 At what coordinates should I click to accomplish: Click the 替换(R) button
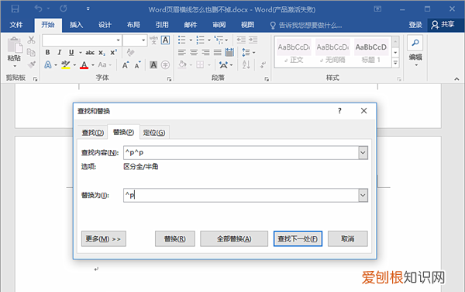tap(175, 239)
